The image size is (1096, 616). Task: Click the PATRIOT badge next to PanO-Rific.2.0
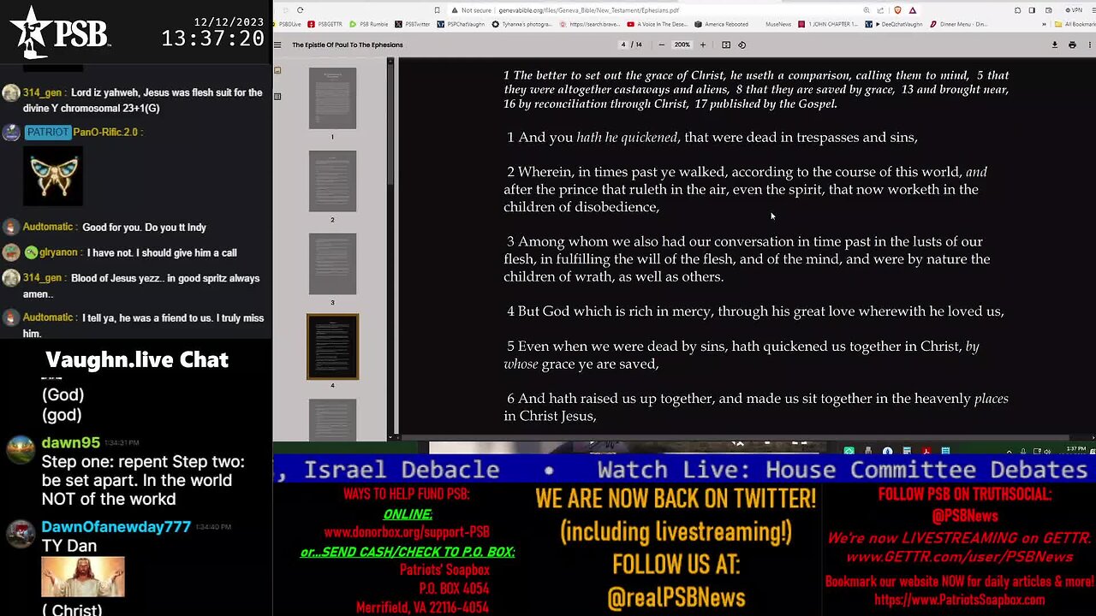coord(47,132)
